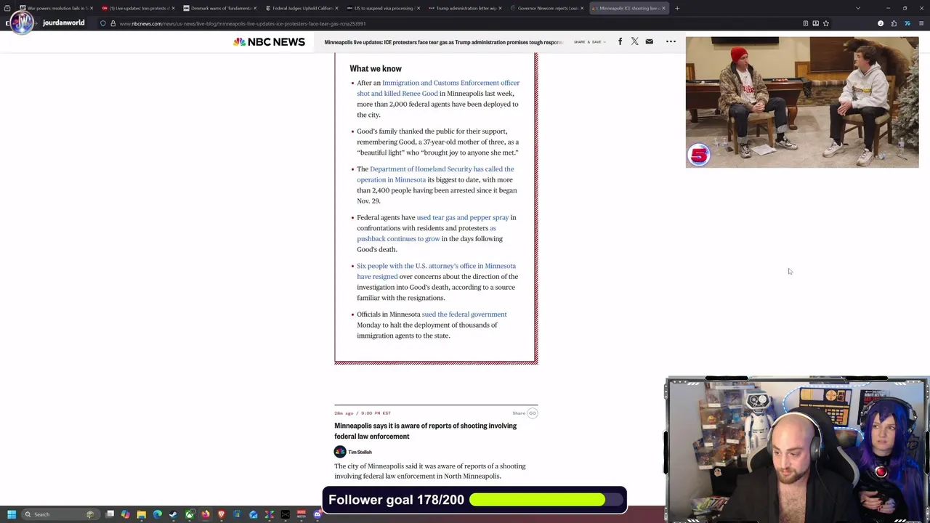The height and width of the screenshot is (523, 930).
Task: Click the 28m ago / 9:00 PM EST timestamp
Action: [x=363, y=413]
